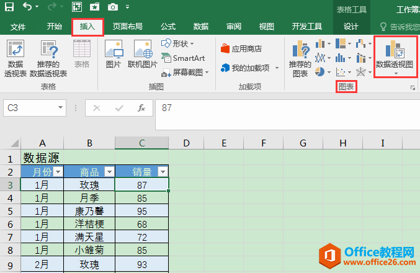Viewport: 420px width, 273px height.
Task: Insert a hierarchy treemap chart
Action: pyautogui.click(x=343, y=43)
